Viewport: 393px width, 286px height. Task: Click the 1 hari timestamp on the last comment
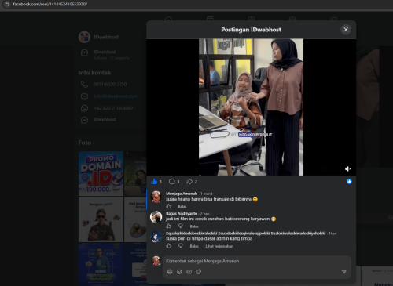[x=332, y=234]
